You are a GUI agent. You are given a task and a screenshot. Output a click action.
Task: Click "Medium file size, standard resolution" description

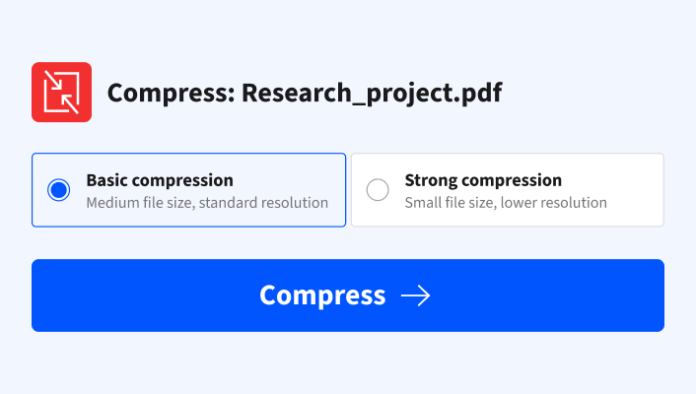[207, 203]
